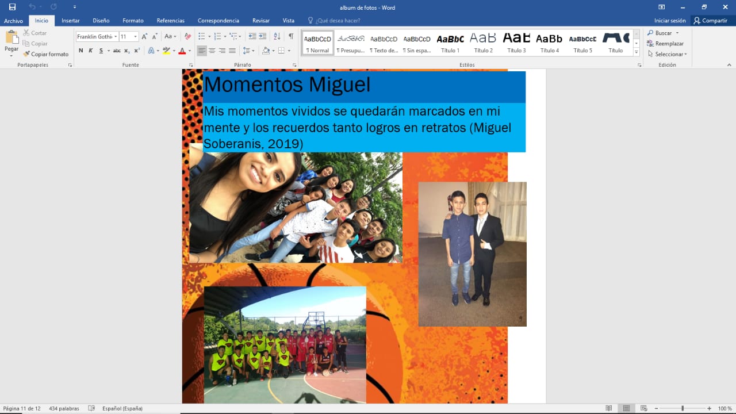Increase the paragraph indent
The width and height of the screenshot is (736, 414).
click(x=263, y=36)
